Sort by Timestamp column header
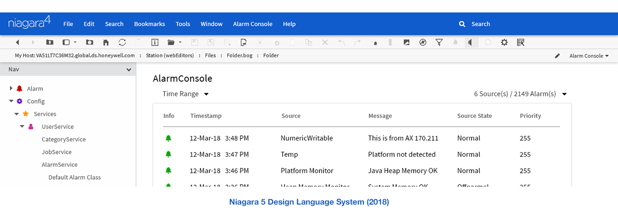The width and height of the screenshot is (618, 224). coord(206,116)
